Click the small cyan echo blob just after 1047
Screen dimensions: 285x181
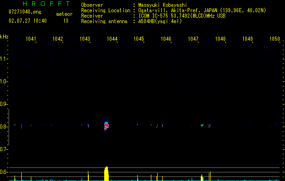pos(202,125)
